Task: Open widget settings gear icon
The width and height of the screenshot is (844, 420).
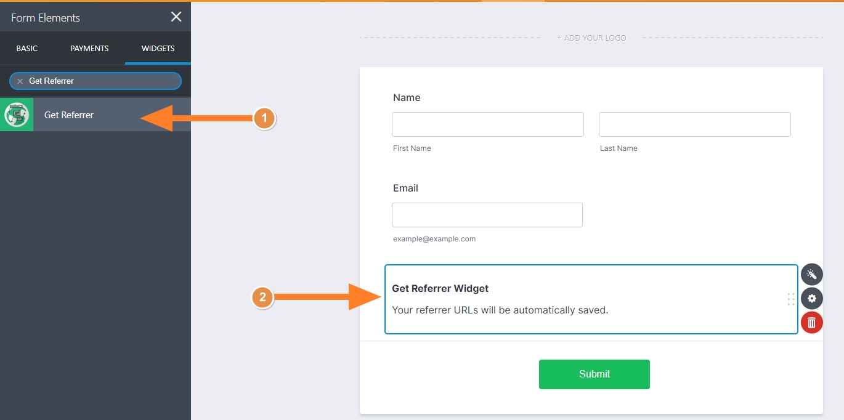Action: (811, 299)
